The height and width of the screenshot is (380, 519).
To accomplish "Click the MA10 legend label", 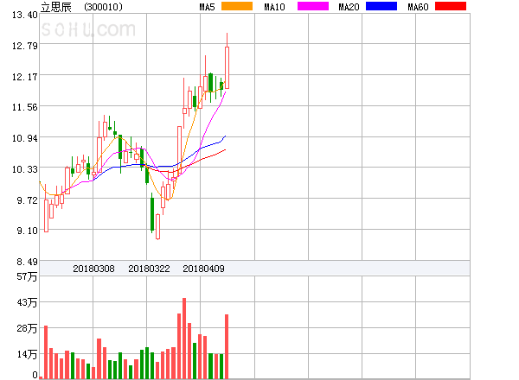I will pyautogui.click(x=274, y=7).
